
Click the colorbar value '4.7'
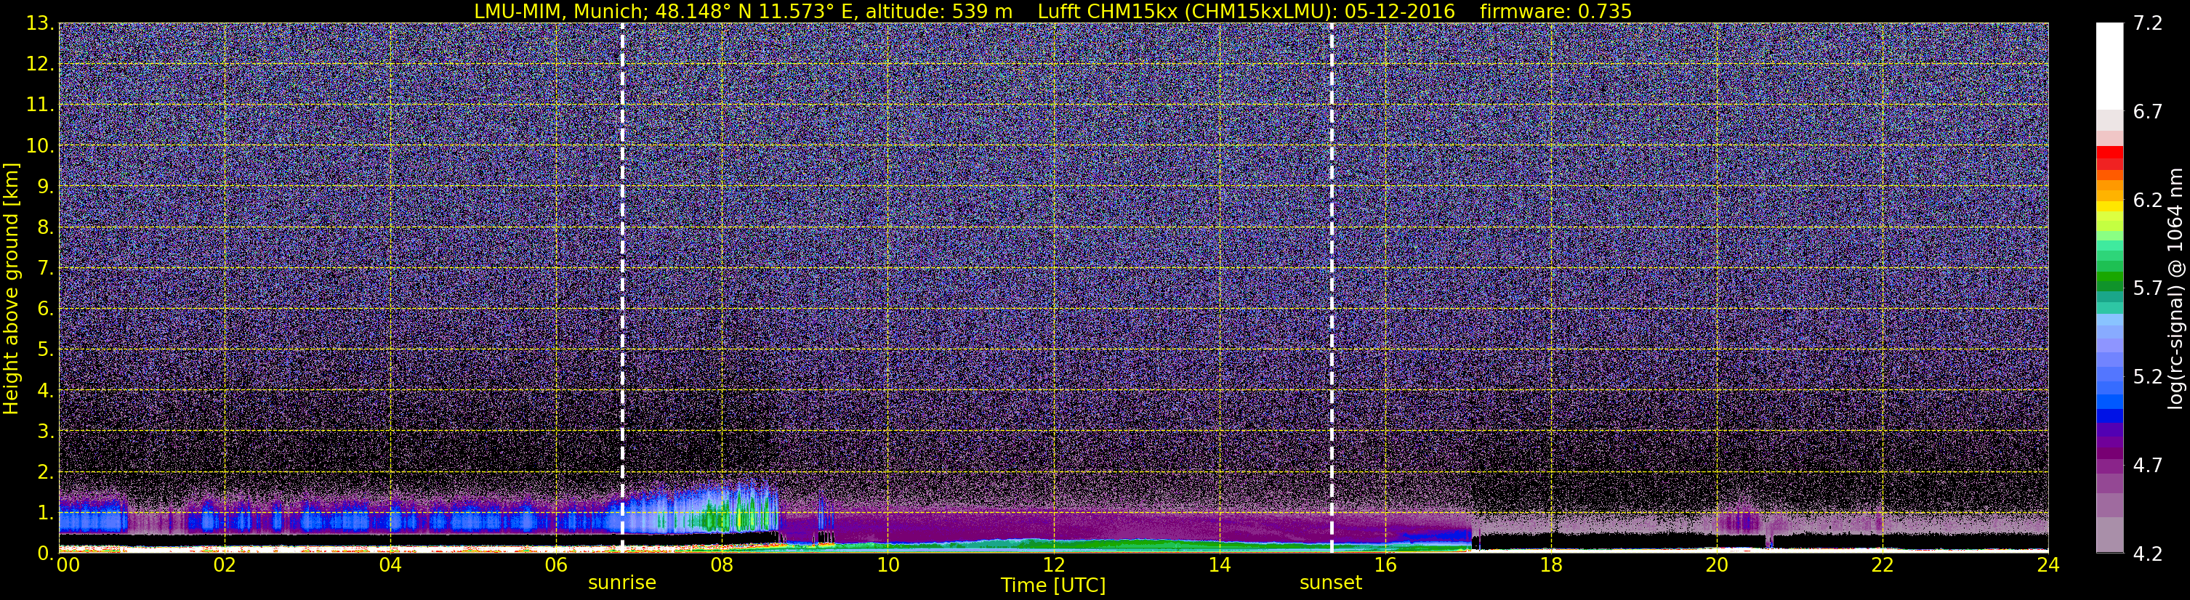point(2148,466)
